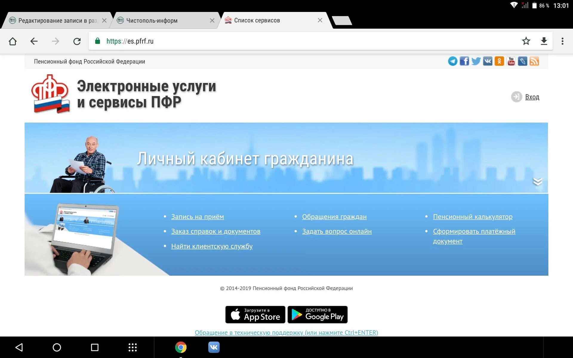The image size is (573, 358).
Task: Open Пенсионный калькулятор link
Action: point(472,217)
